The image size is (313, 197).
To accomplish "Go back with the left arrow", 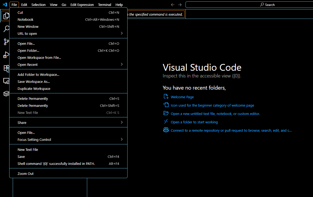I will tap(173, 5).
